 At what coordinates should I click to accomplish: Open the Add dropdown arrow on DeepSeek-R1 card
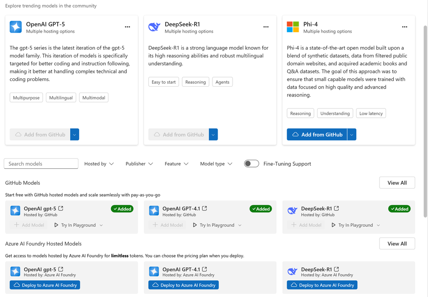[x=213, y=134]
